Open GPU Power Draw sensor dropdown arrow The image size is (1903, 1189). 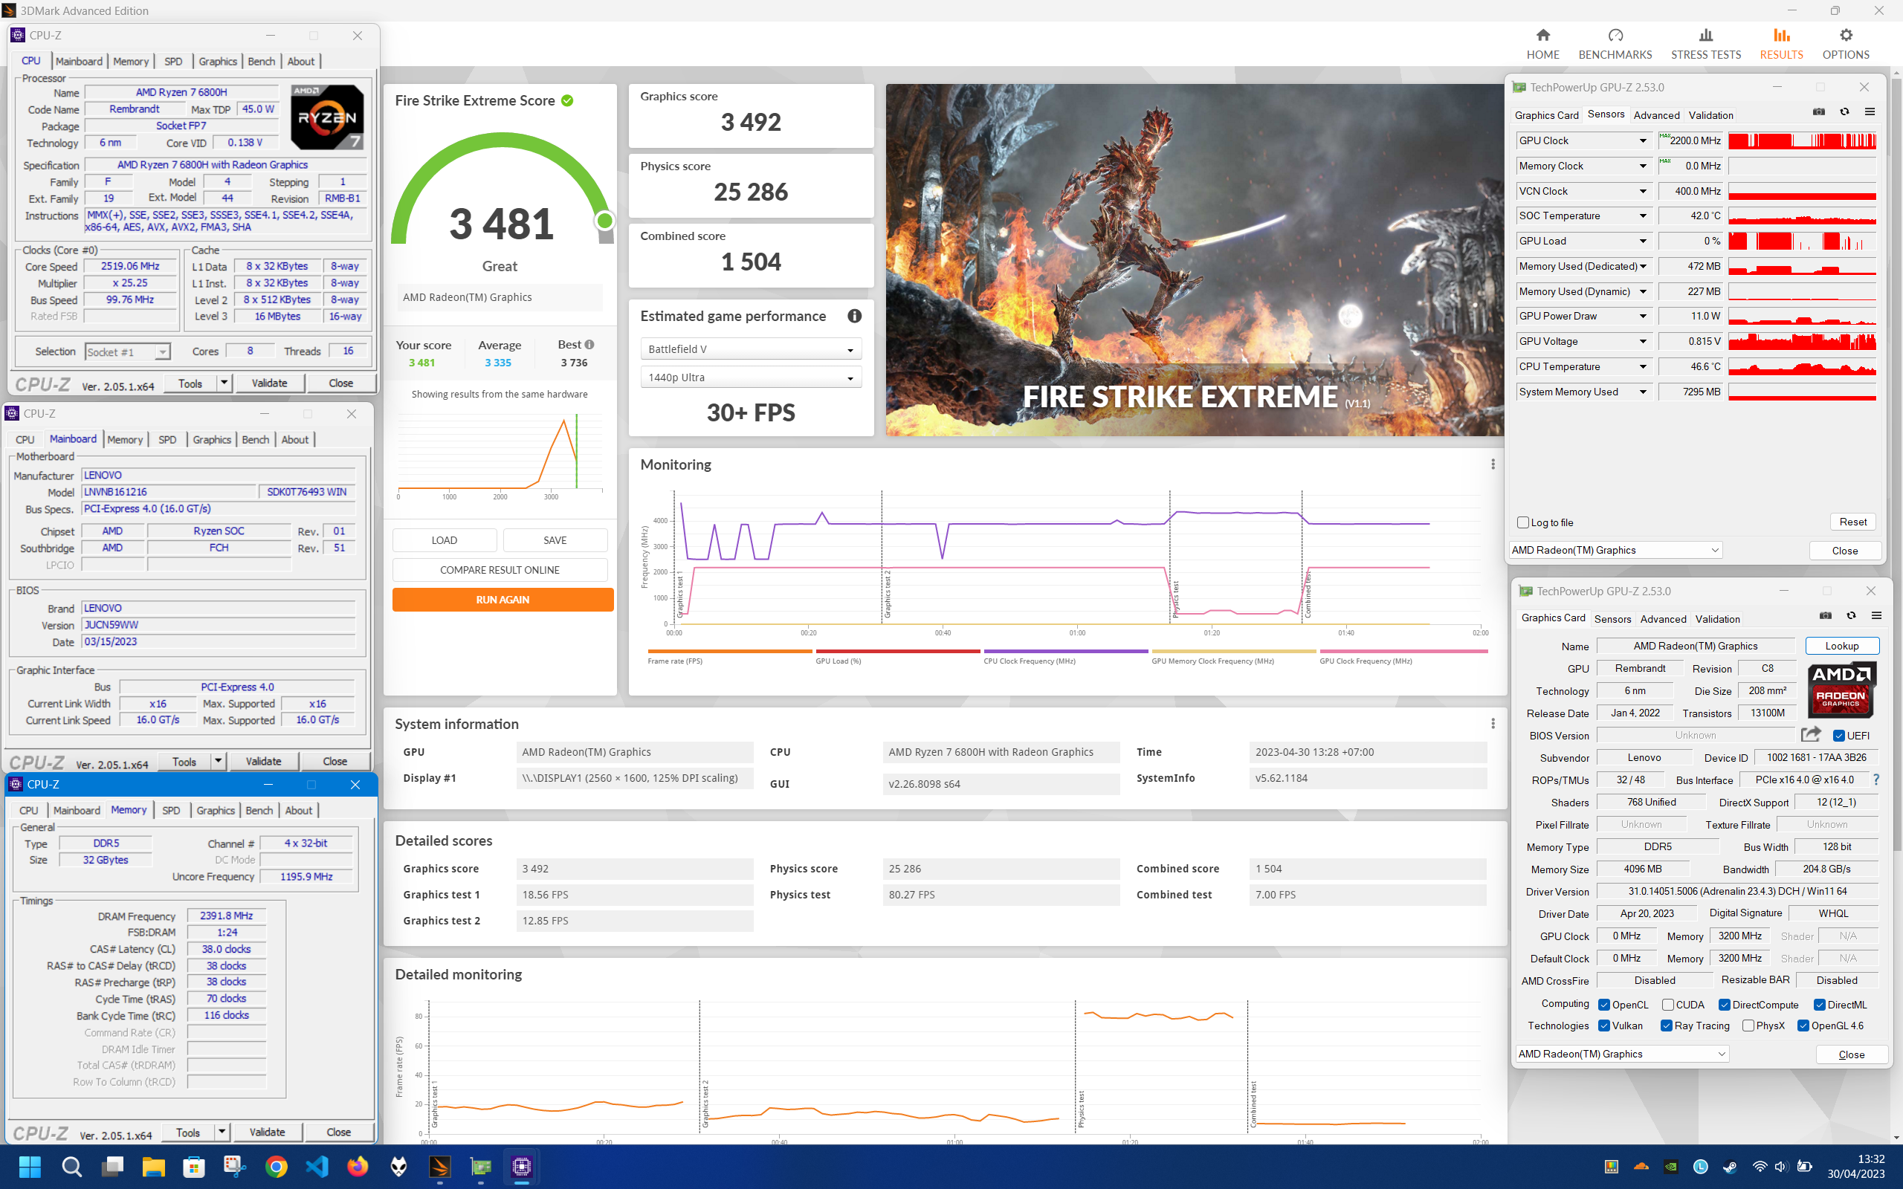(x=1643, y=316)
